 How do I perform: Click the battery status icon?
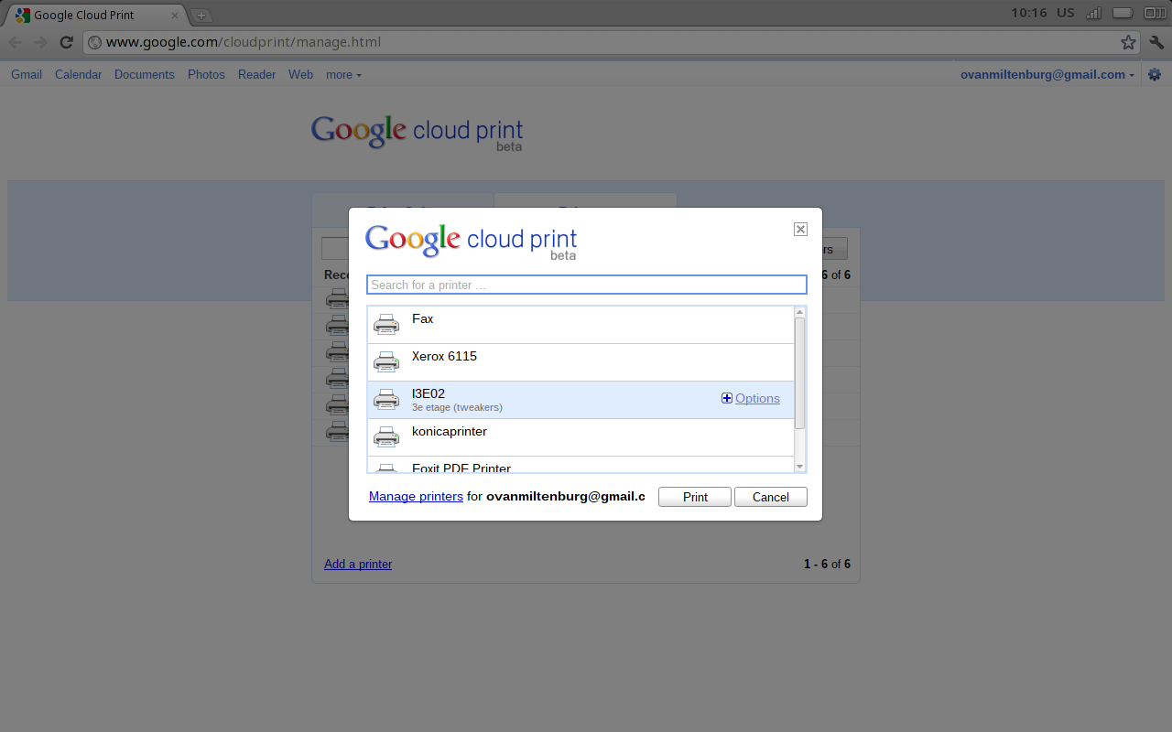[x=1121, y=13]
